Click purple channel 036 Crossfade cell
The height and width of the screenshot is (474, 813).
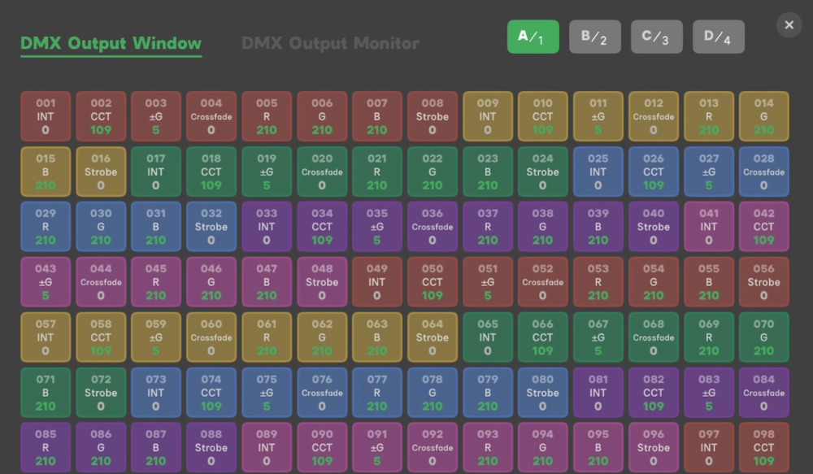[x=433, y=227]
